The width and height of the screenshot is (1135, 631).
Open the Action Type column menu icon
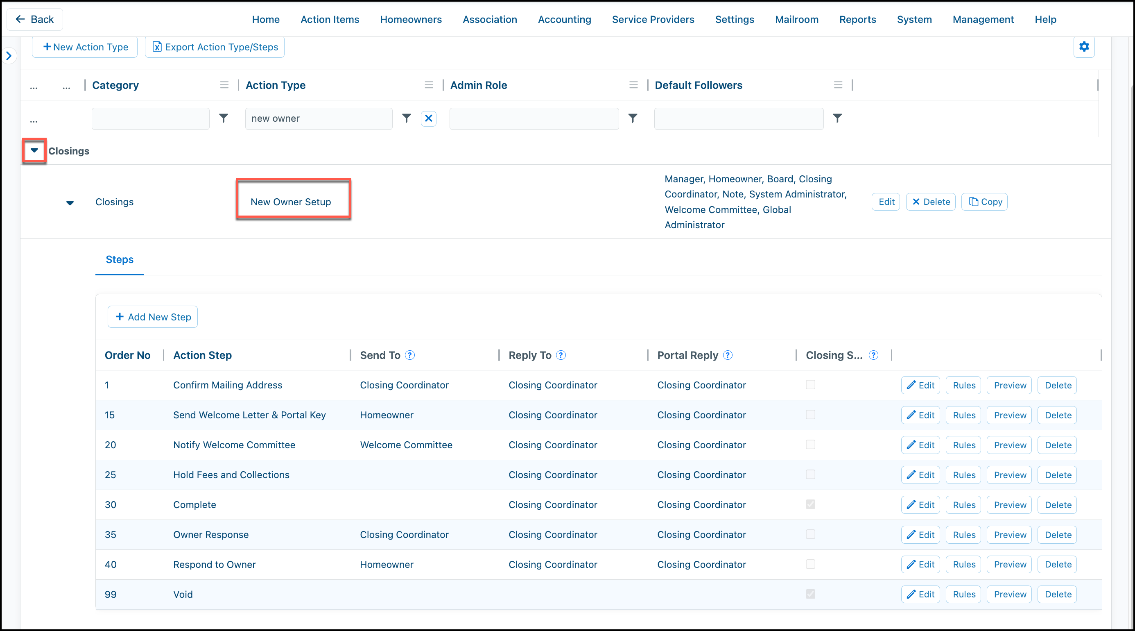click(429, 85)
